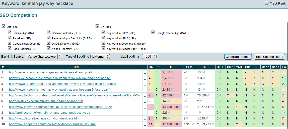Open the Type of Backlink dropdown
288x129 pixels.
point(100,57)
